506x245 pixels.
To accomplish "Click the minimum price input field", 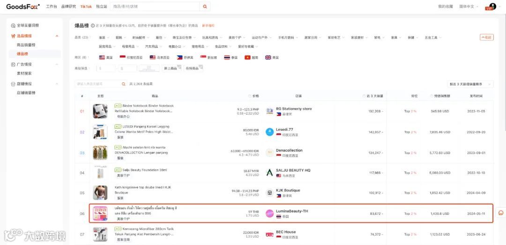I will point(105,68).
